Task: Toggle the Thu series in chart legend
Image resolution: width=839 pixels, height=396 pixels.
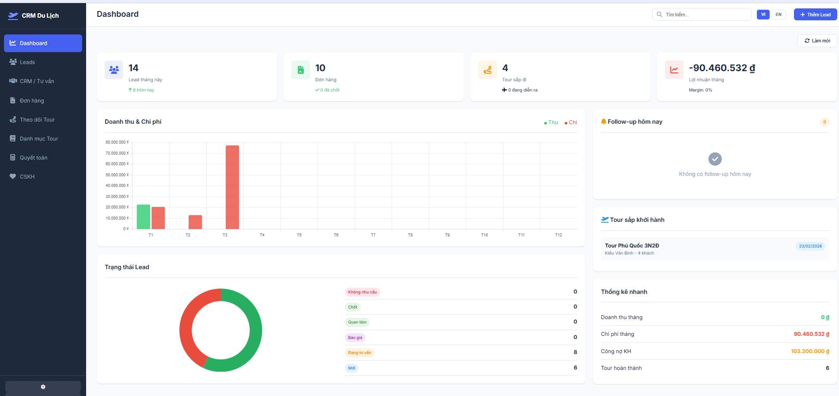Action: tap(551, 122)
